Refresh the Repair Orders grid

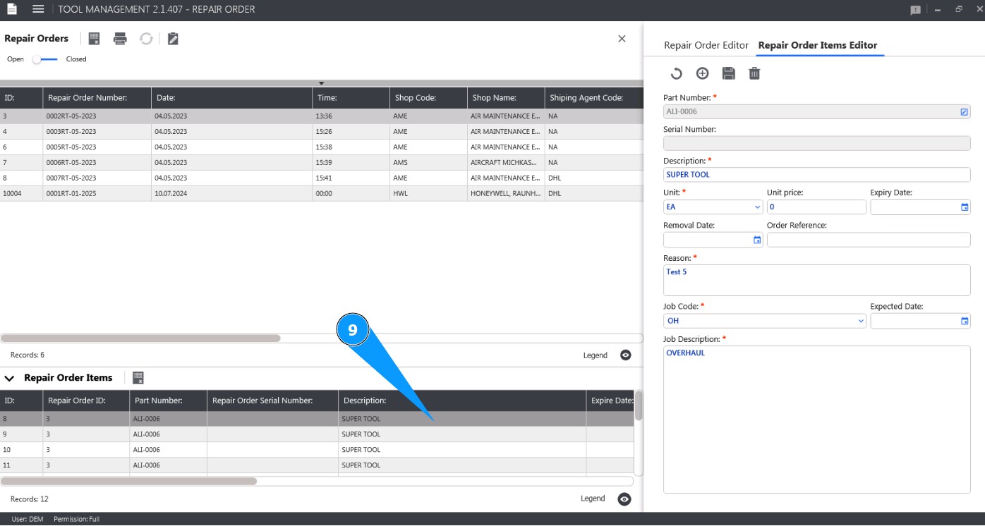click(x=146, y=39)
